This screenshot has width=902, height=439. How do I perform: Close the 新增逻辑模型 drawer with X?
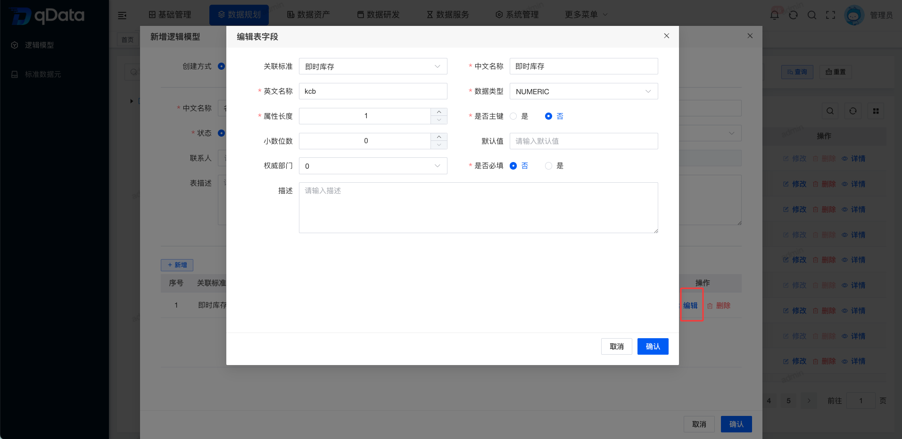click(x=750, y=36)
